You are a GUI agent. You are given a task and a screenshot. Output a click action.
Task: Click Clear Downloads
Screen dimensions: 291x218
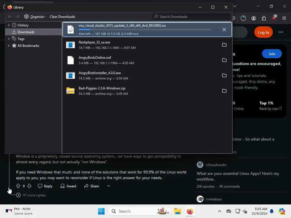(62, 17)
